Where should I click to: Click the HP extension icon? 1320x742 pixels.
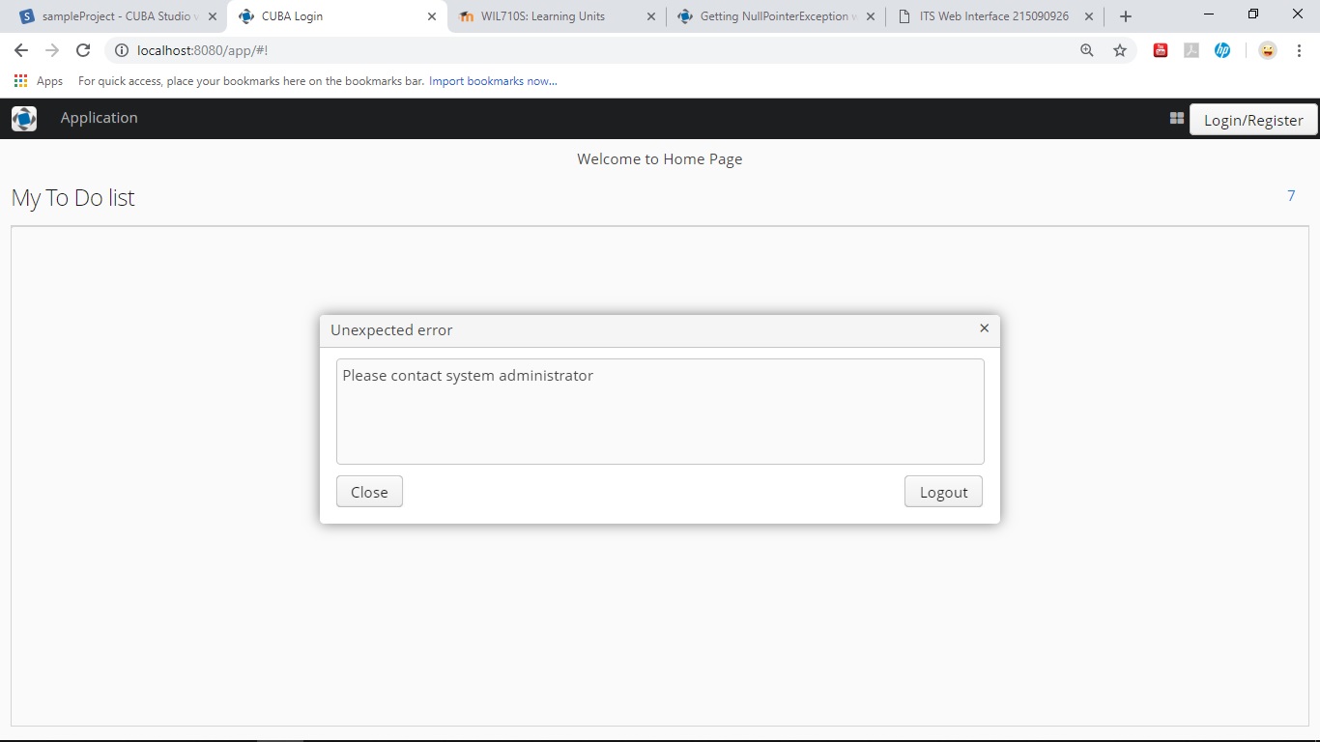pyautogui.click(x=1222, y=50)
